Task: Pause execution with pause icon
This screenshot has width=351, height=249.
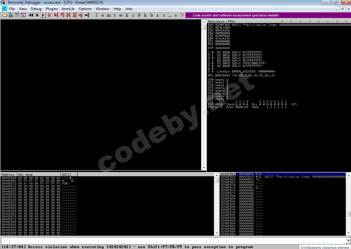Action: coord(49,15)
